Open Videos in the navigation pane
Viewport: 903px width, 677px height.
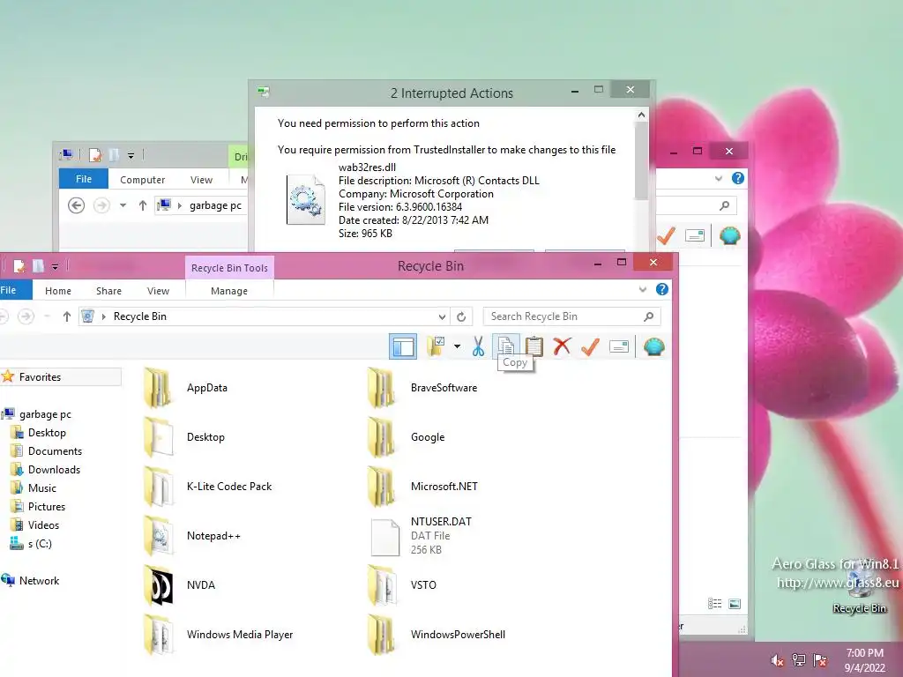coord(43,525)
